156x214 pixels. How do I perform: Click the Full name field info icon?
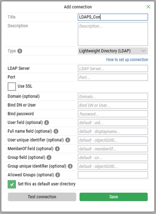click(56, 131)
